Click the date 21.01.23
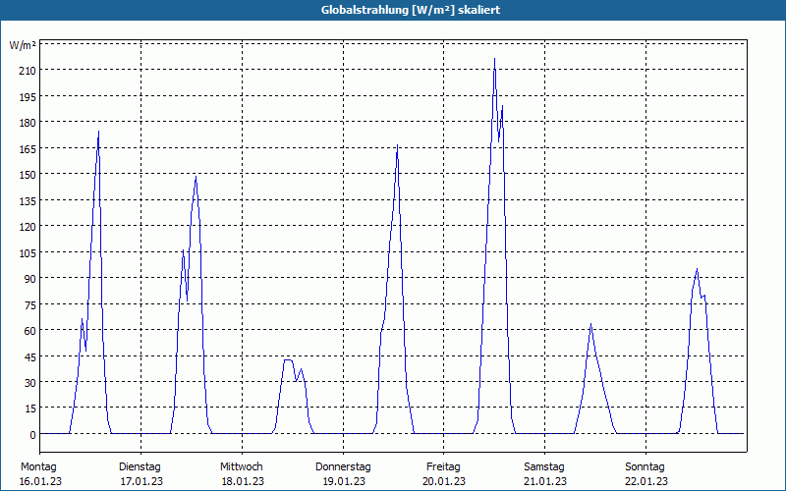The image size is (786, 491). [545, 481]
